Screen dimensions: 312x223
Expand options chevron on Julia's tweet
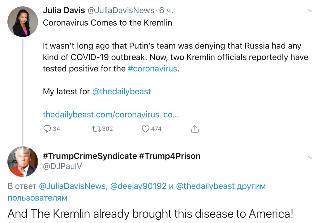[309, 11]
